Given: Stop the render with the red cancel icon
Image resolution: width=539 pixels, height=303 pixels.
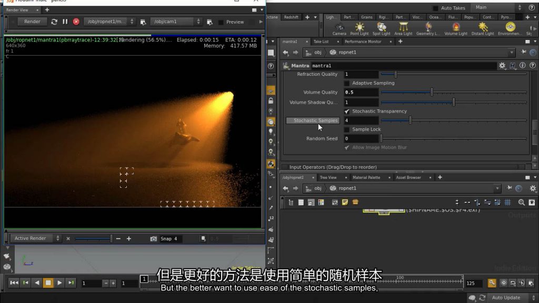Looking at the screenshot, I should tap(76, 22).
